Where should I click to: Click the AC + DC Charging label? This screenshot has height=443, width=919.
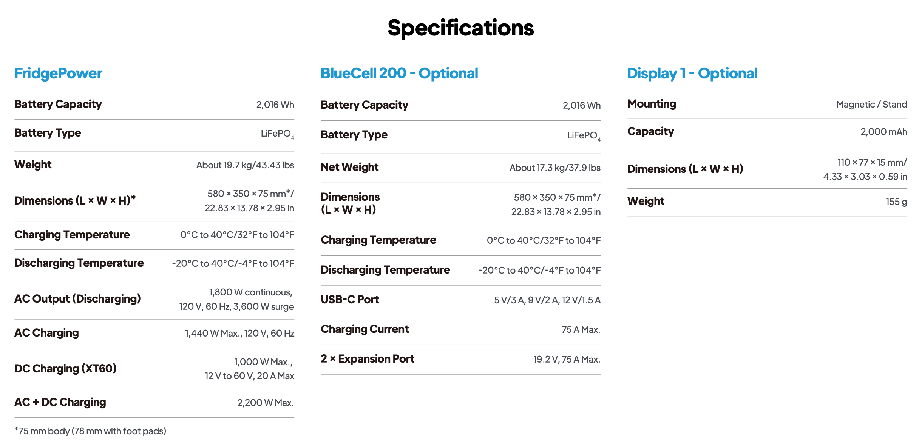click(60, 402)
